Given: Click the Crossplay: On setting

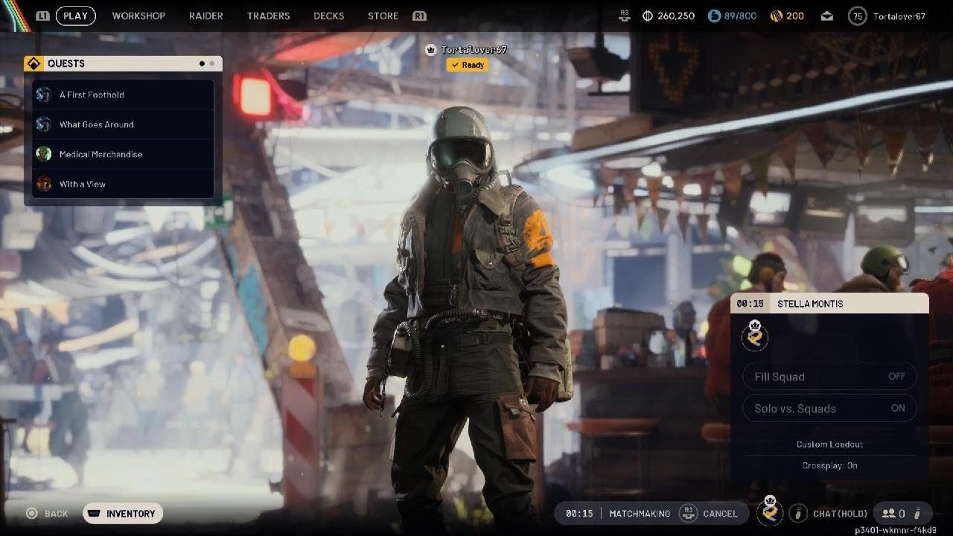Looking at the screenshot, I should [829, 465].
